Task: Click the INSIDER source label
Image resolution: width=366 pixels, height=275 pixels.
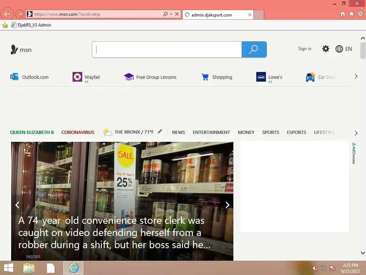Action: click(x=33, y=257)
